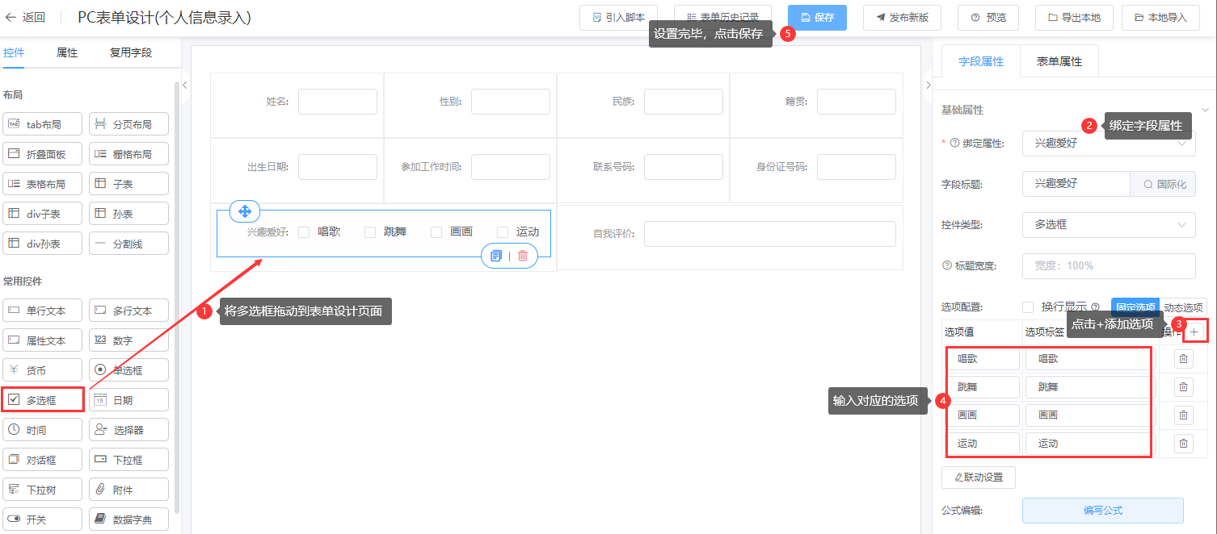Viewport: 1217px width, 534px height.
Task: Tick the 唱歌 checkbox in the form
Action: pos(305,232)
